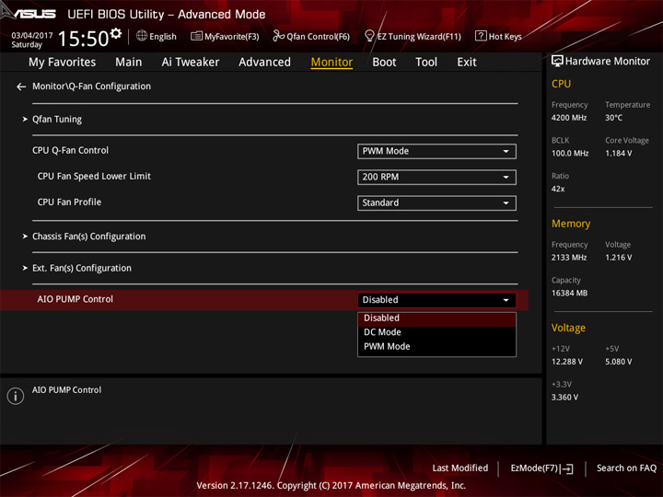663x497 pixels.
Task: Open the My Favorites tab
Action: tap(63, 63)
